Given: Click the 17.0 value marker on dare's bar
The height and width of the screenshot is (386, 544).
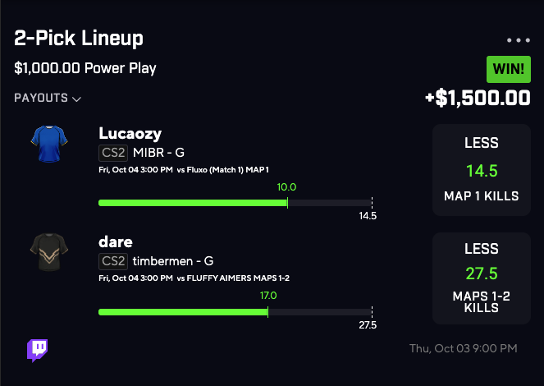Looking at the screenshot, I should point(267,296).
